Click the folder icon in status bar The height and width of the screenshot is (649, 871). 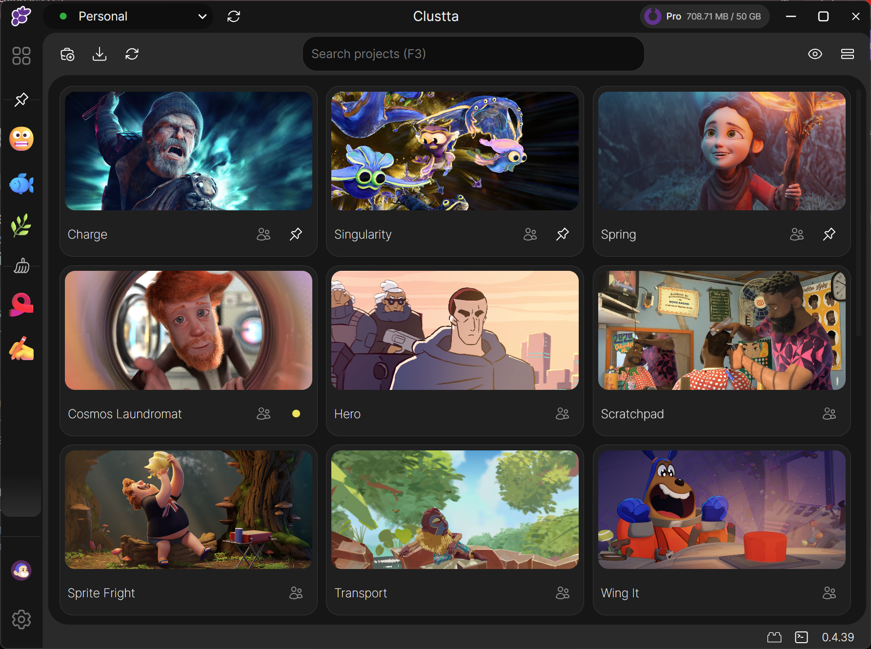[774, 637]
